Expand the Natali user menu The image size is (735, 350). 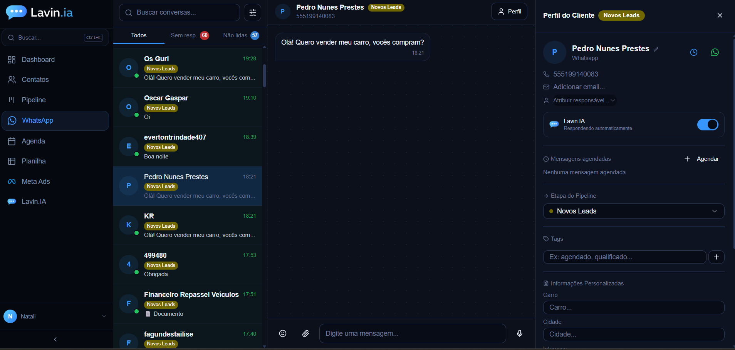click(x=55, y=316)
